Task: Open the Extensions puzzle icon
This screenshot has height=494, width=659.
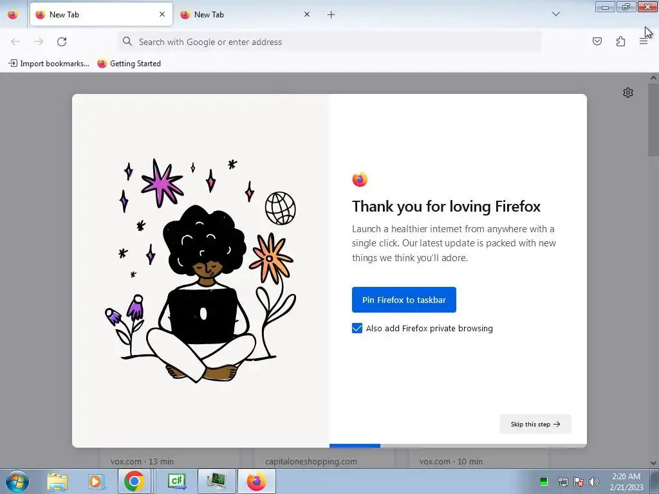Action: (620, 41)
